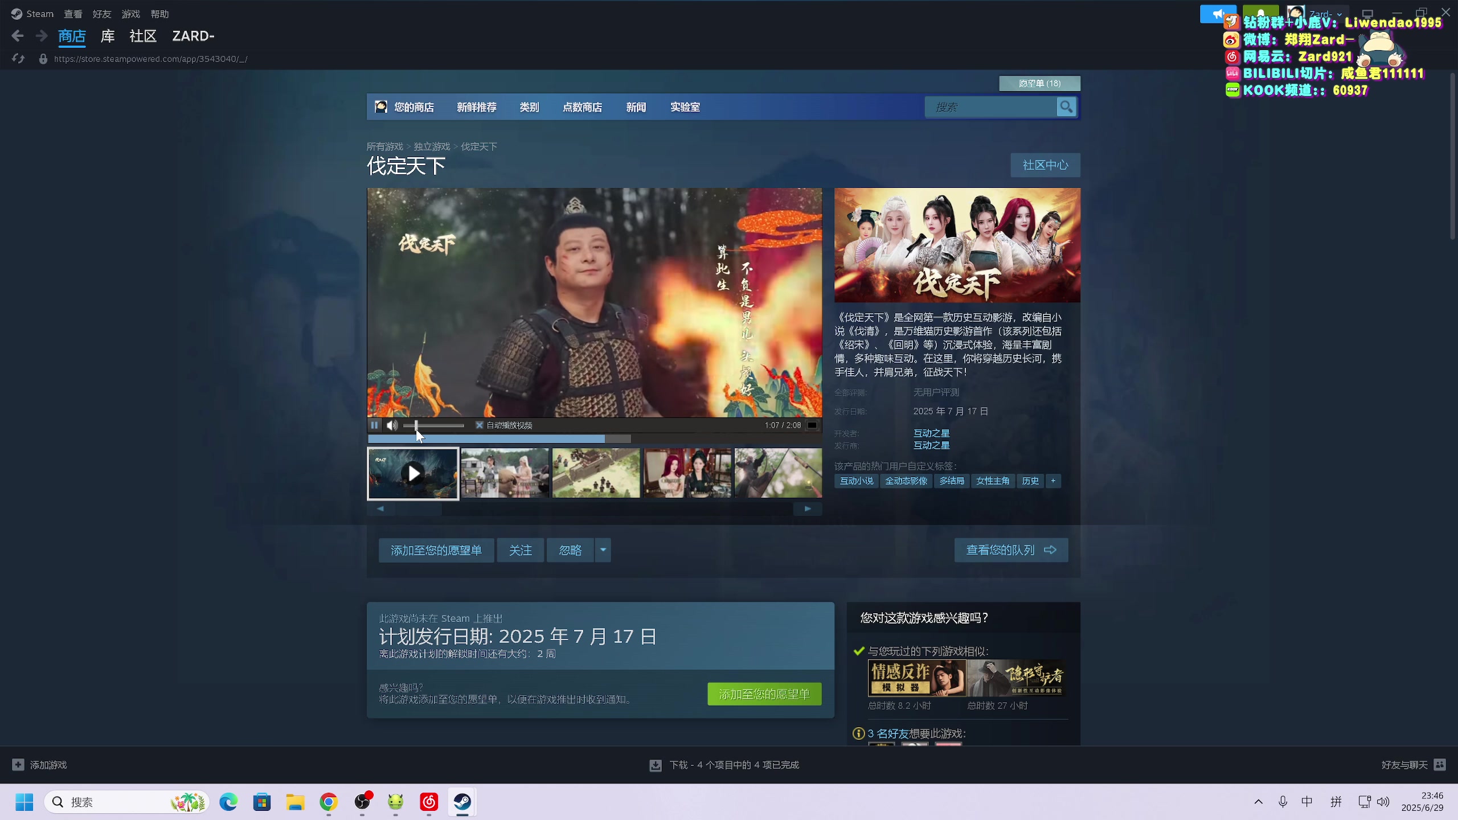
Task: Switch to the 库 Library tab
Action: tap(108, 36)
